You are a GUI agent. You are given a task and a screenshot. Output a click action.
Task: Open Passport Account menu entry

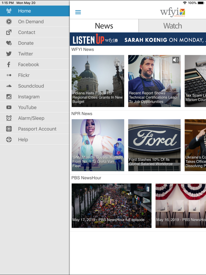pos(35,129)
